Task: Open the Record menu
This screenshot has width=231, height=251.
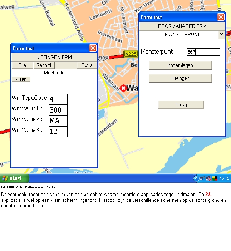Action: pos(44,65)
